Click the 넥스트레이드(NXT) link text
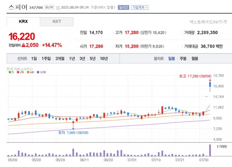The width and height of the screenshot is (232, 167). [x=206, y=22]
